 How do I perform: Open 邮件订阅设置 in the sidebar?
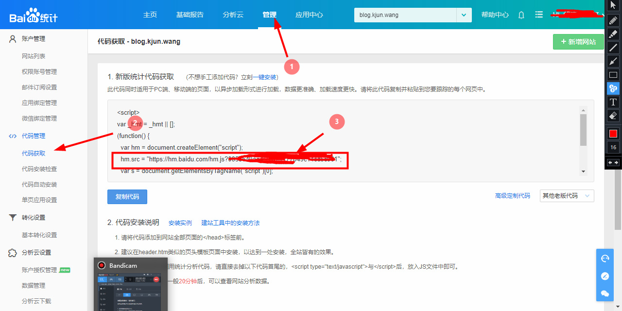39,87
